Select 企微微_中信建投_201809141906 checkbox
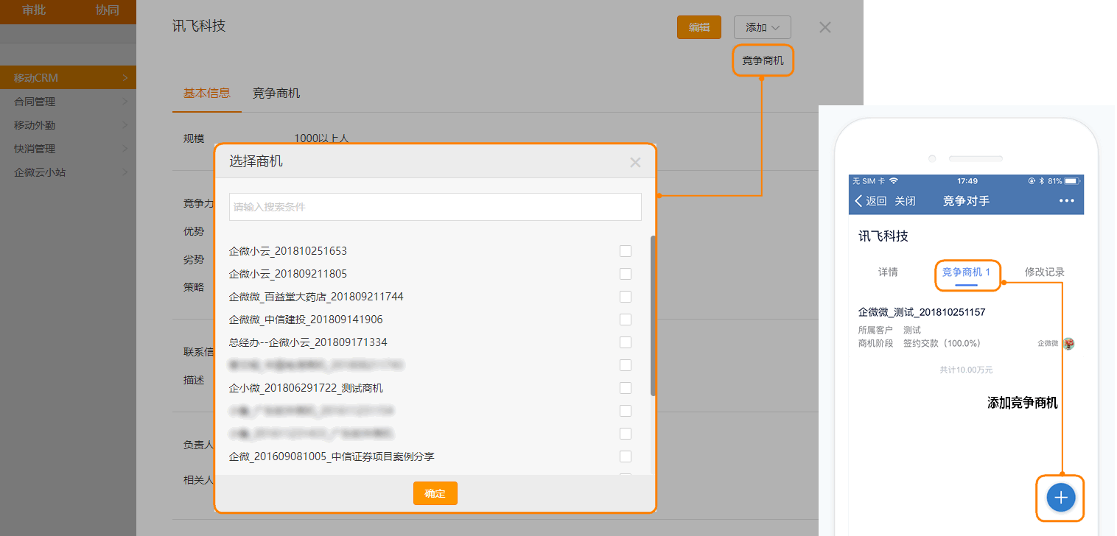Viewport: 1117px width, 536px height. [x=626, y=320]
